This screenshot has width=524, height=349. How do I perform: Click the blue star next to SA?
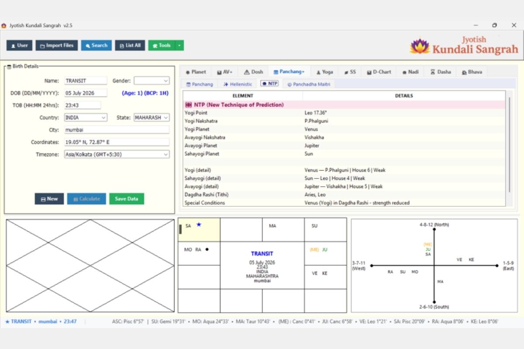point(199,225)
